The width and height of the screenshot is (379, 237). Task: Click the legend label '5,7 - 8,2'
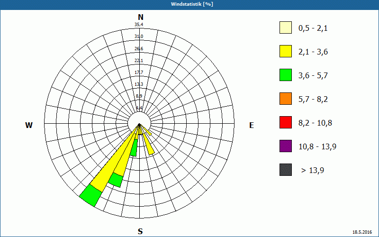(313, 100)
